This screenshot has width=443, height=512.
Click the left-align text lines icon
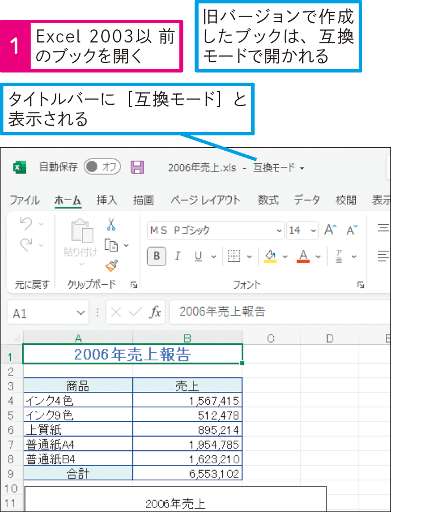point(383,256)
